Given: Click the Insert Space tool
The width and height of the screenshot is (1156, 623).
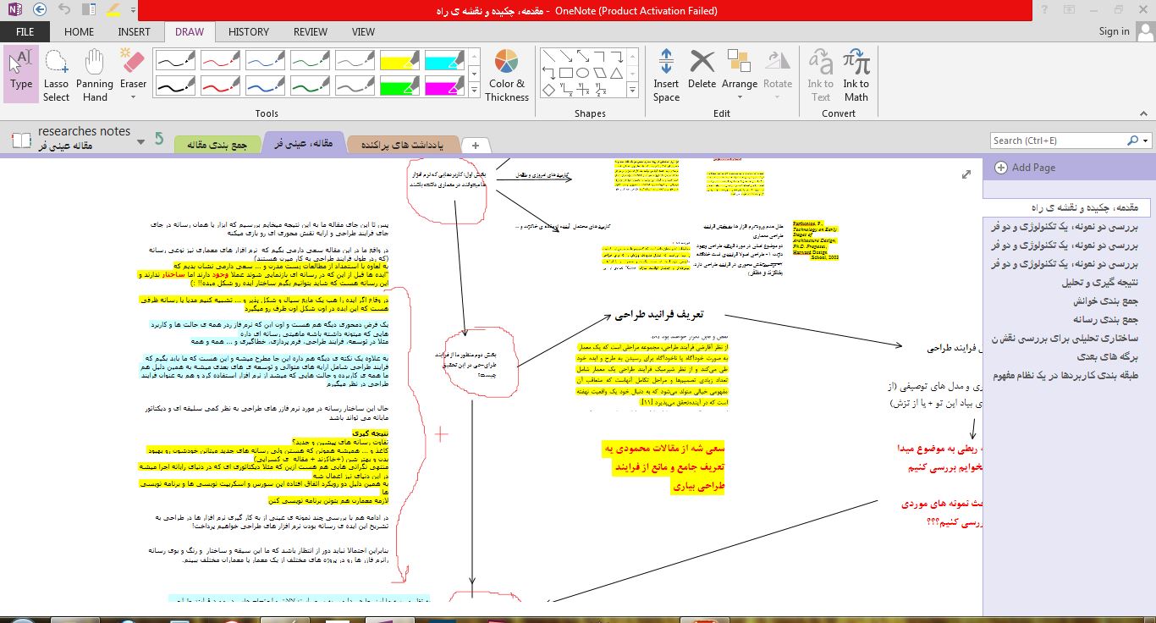Looking at the screenshot, I should (x=666, y=74).
